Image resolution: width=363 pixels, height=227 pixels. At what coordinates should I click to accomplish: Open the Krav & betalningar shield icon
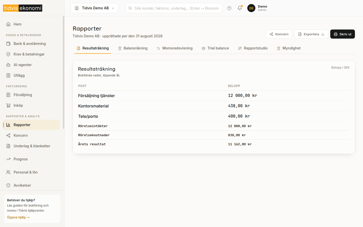point(8,54)
